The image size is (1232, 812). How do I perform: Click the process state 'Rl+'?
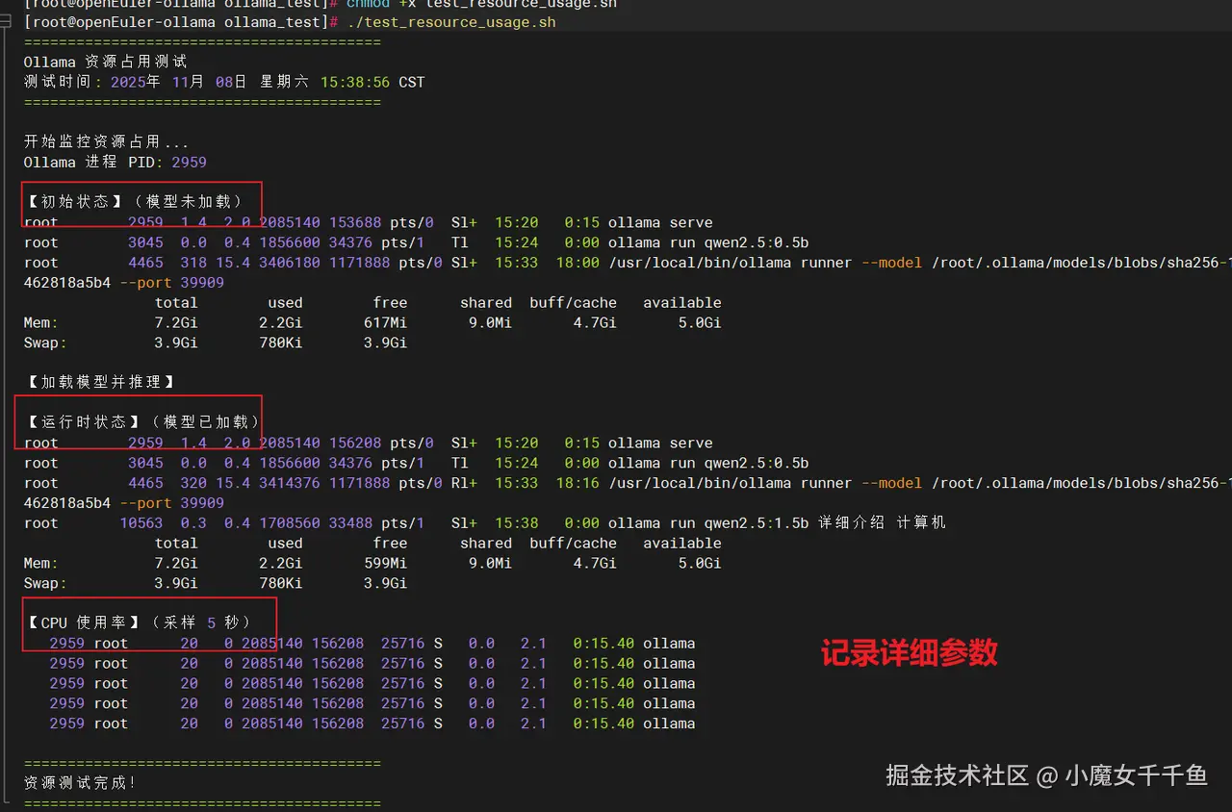click(x=464, y=483)
